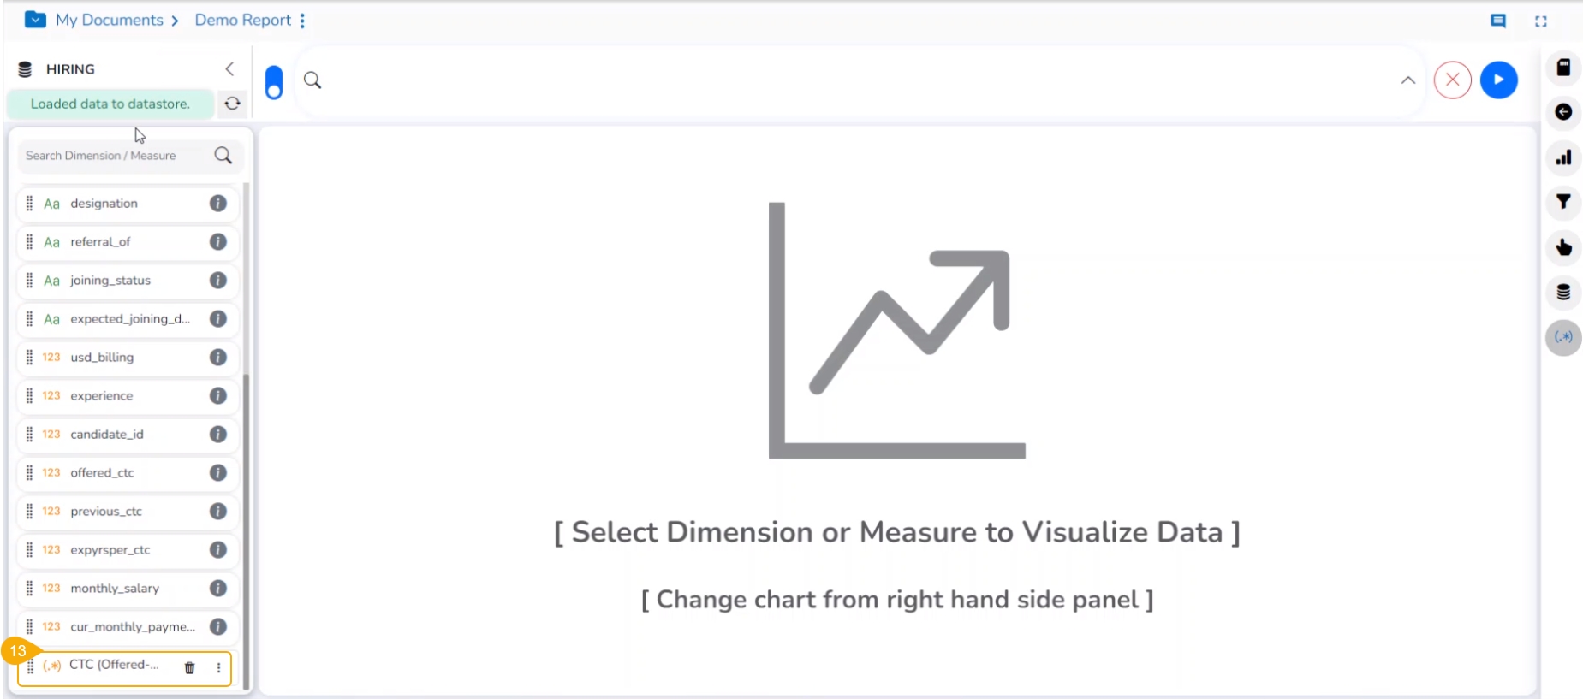The height and width of the screenshot is (699, 1583).
Task: Toggle fullscreen view
Action: [1540, 21]
